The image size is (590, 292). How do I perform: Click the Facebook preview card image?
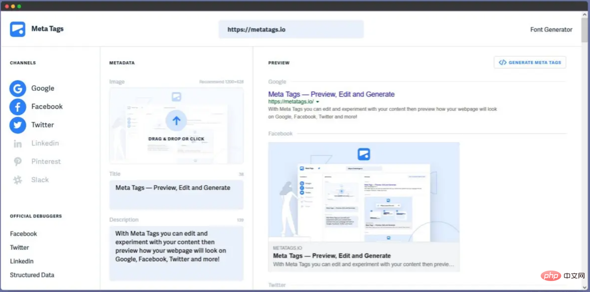364,192
